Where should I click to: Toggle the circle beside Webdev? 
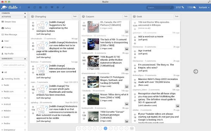point(25,111)
